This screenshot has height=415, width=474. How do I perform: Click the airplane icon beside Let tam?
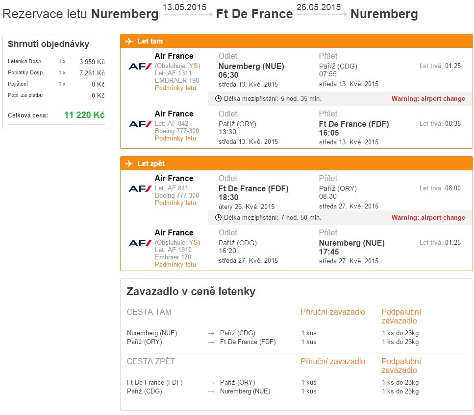pyautogui.click(x=129, y=41)
